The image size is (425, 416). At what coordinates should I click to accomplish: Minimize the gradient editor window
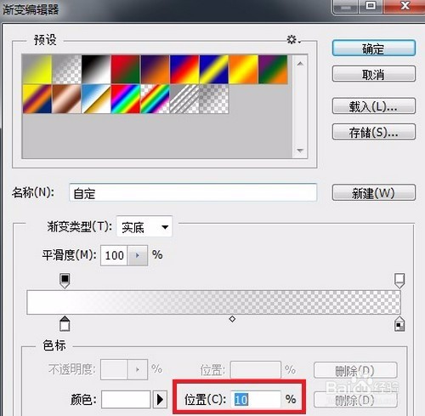pos(346,7)
